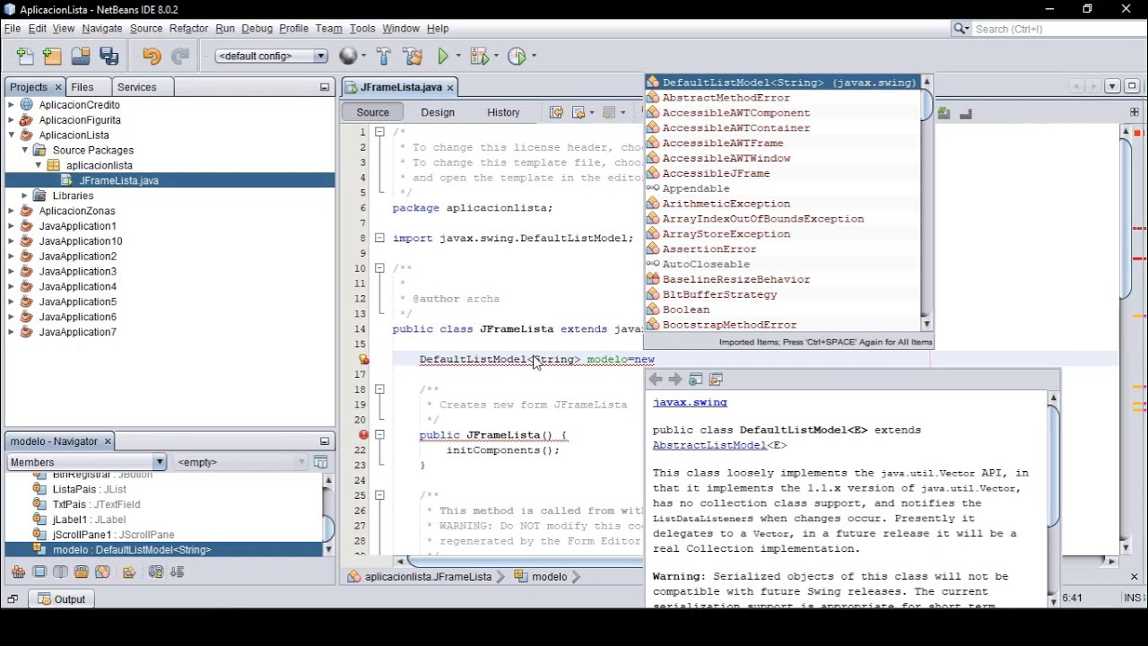Viewport: 1148px width, 646px height.
Task: Switch to the Files tab
Action: pyautogui.click(x=83, y=87)
